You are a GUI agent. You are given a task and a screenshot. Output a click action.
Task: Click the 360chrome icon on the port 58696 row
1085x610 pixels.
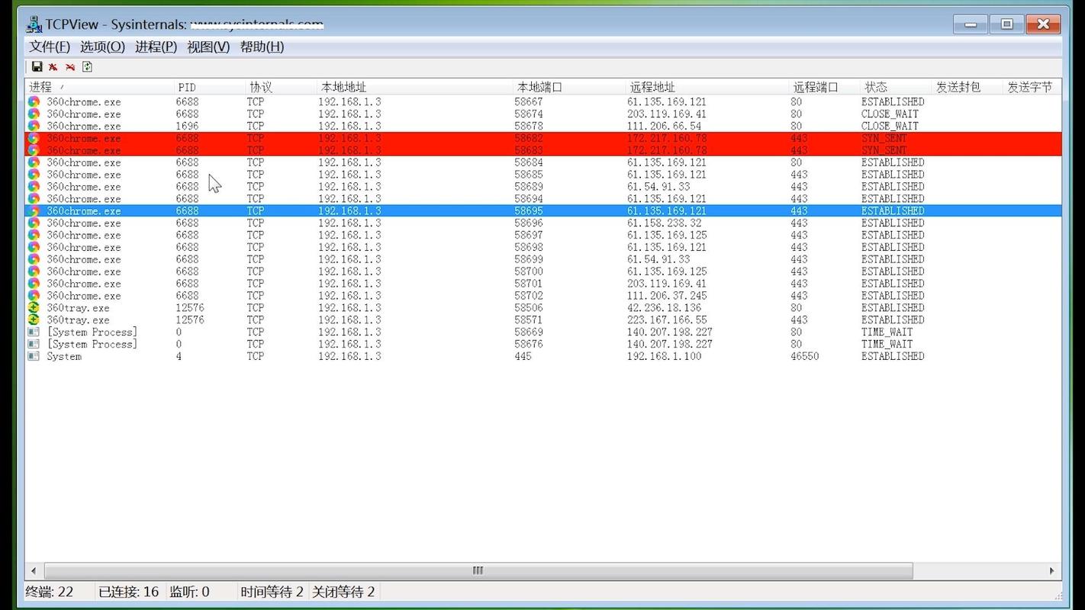tap(34, 223)
